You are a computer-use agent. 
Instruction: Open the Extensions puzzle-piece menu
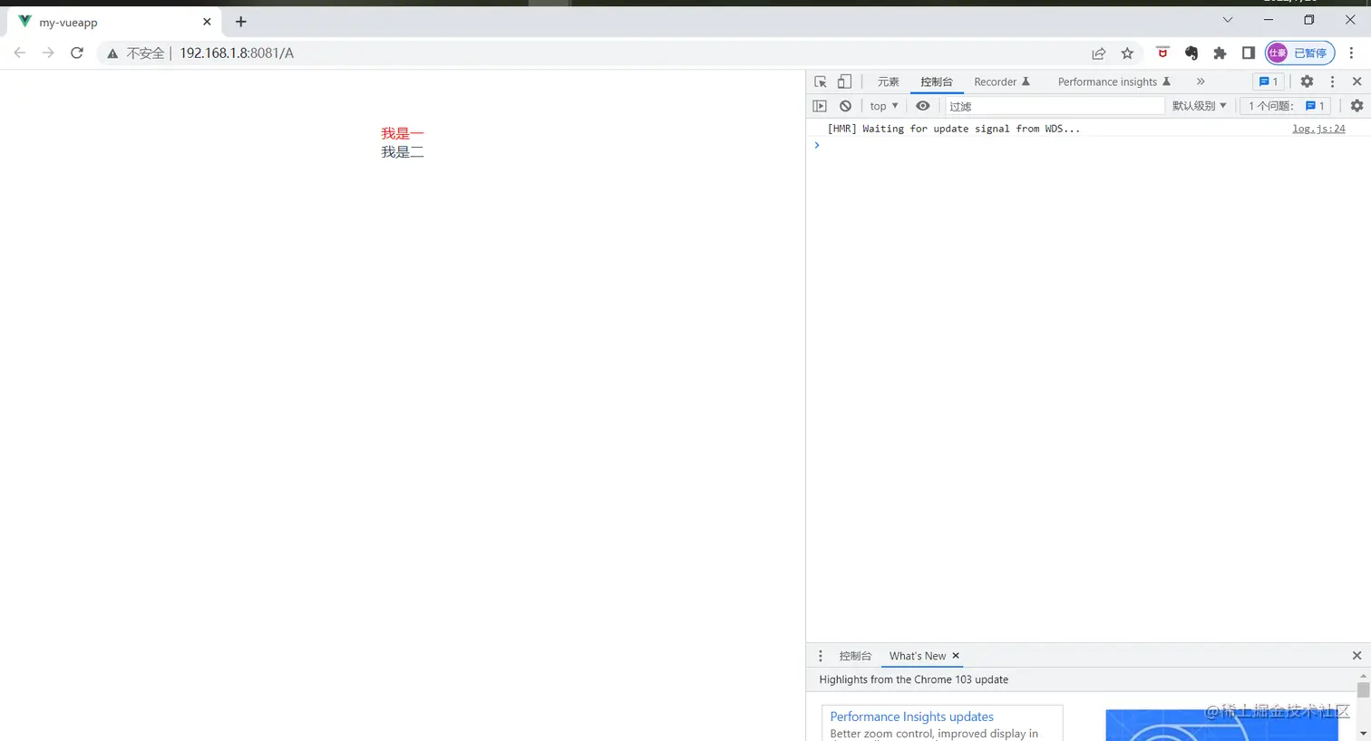click(x=1220, y=53)
